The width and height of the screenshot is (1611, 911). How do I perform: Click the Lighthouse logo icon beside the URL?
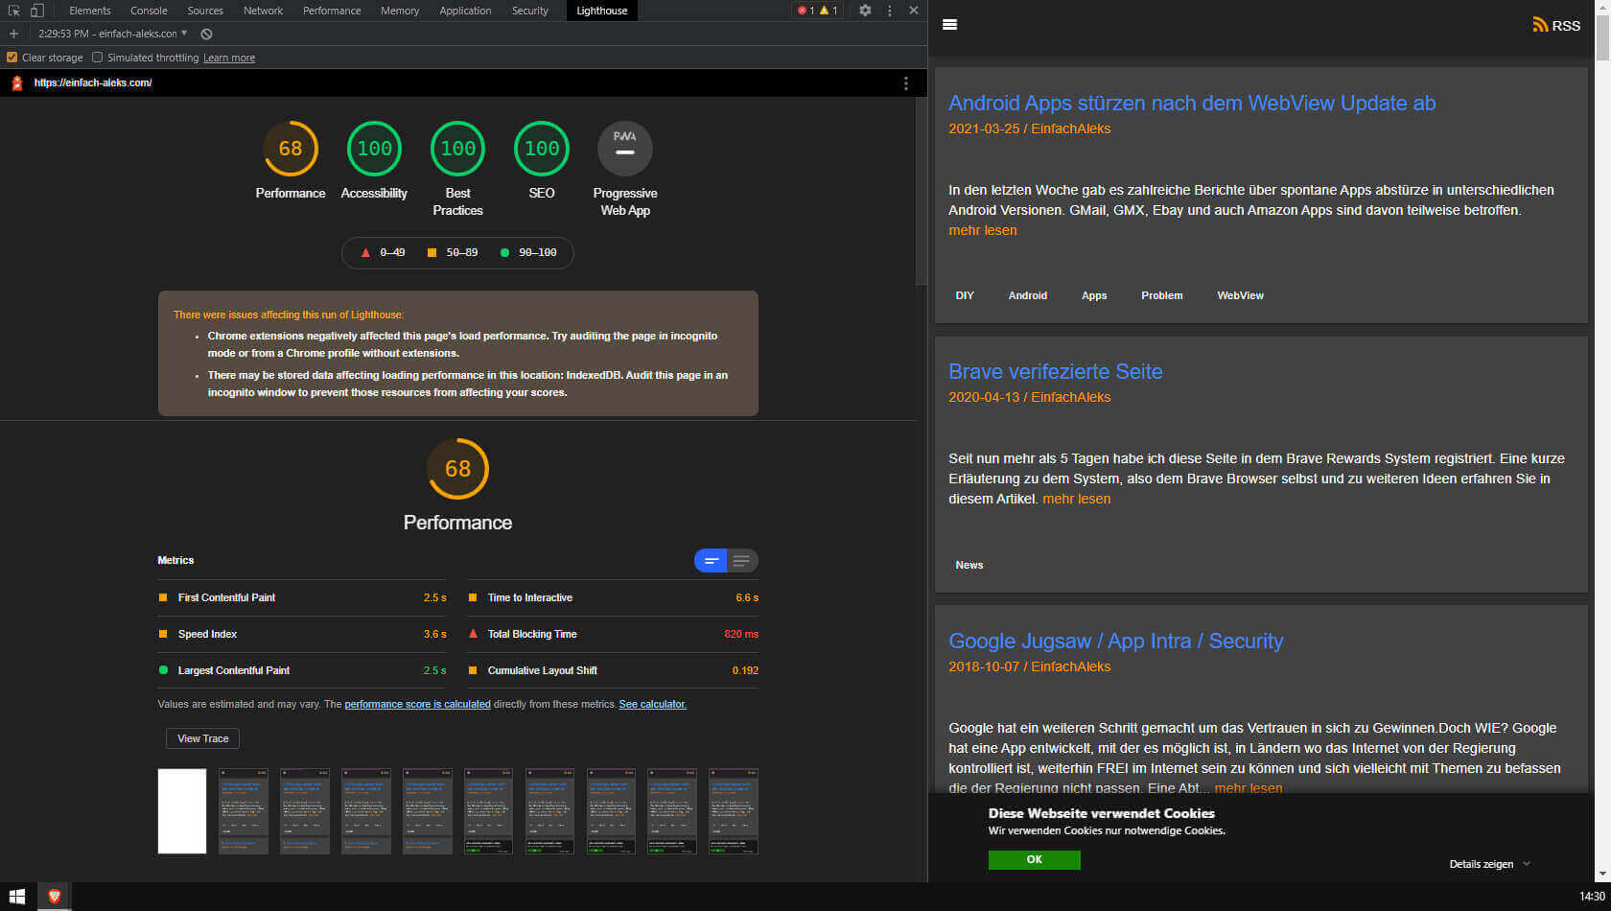tap(16, 83)
